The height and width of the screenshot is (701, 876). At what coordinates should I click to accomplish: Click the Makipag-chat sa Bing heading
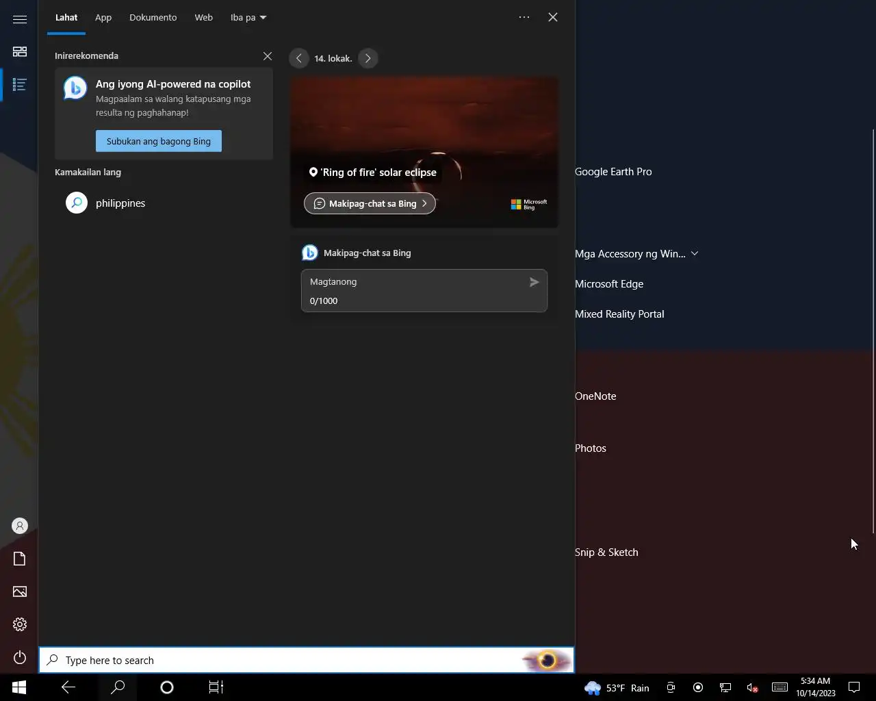[367, 253]
